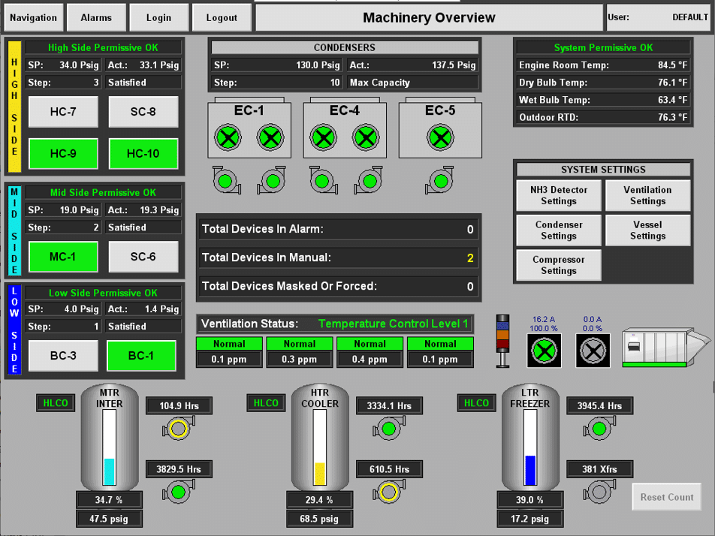The image size is (715, 536).
Task: Click the LTR FREEZER level bar
Action: [530, 447]
